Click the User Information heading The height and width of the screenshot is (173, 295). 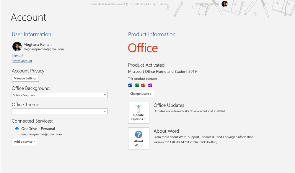pyautogui.click(x=31, y=34)
